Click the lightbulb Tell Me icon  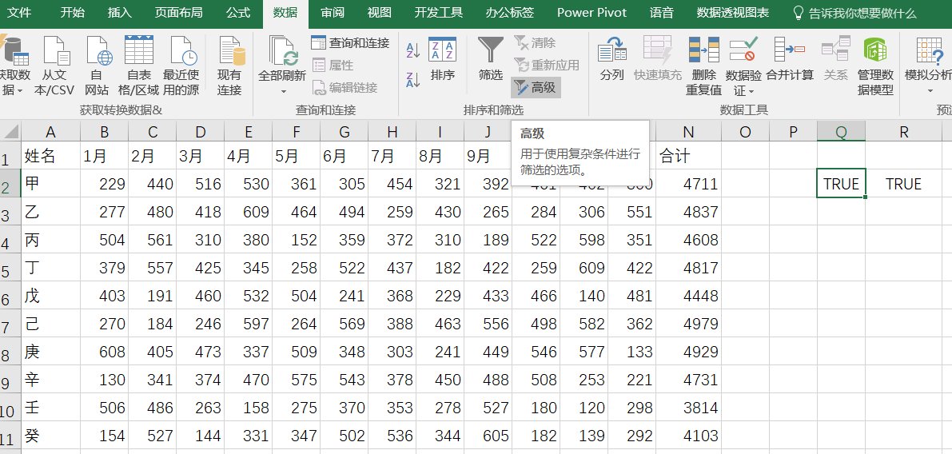tap(799, 13)
